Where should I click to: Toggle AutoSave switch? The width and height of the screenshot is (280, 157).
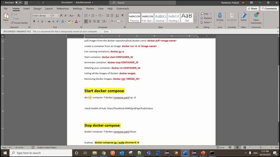pos(18,3)
